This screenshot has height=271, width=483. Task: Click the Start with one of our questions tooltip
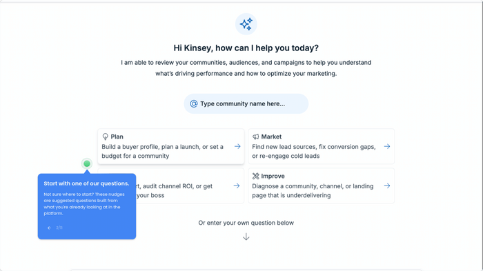click(87, 206)
